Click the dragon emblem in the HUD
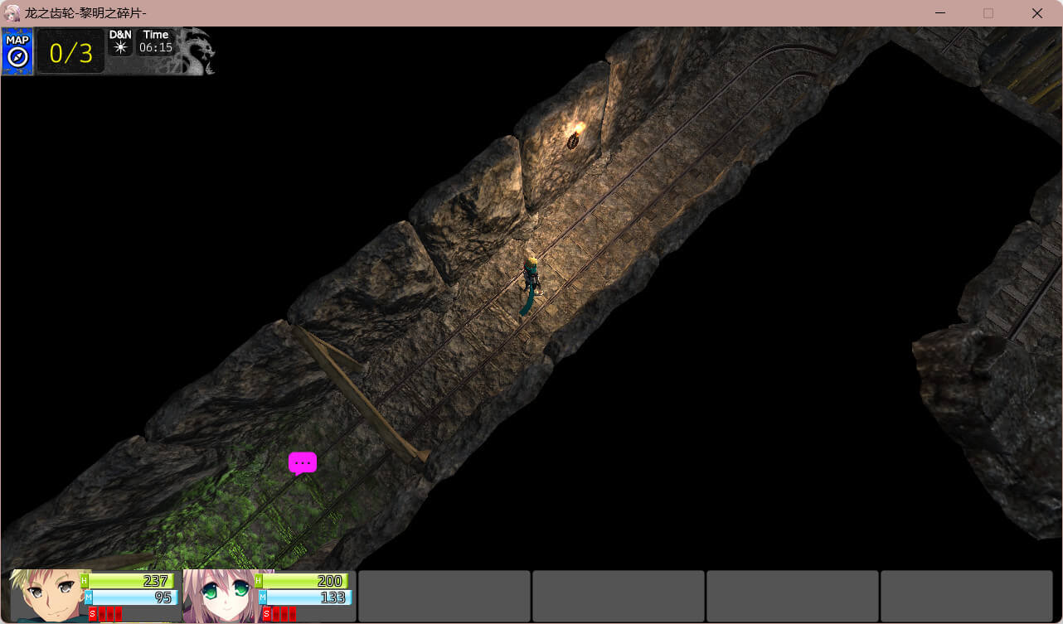 coord(197,51)
